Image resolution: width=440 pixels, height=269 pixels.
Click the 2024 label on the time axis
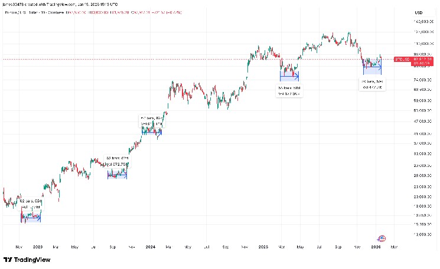(x=150, y=246)
